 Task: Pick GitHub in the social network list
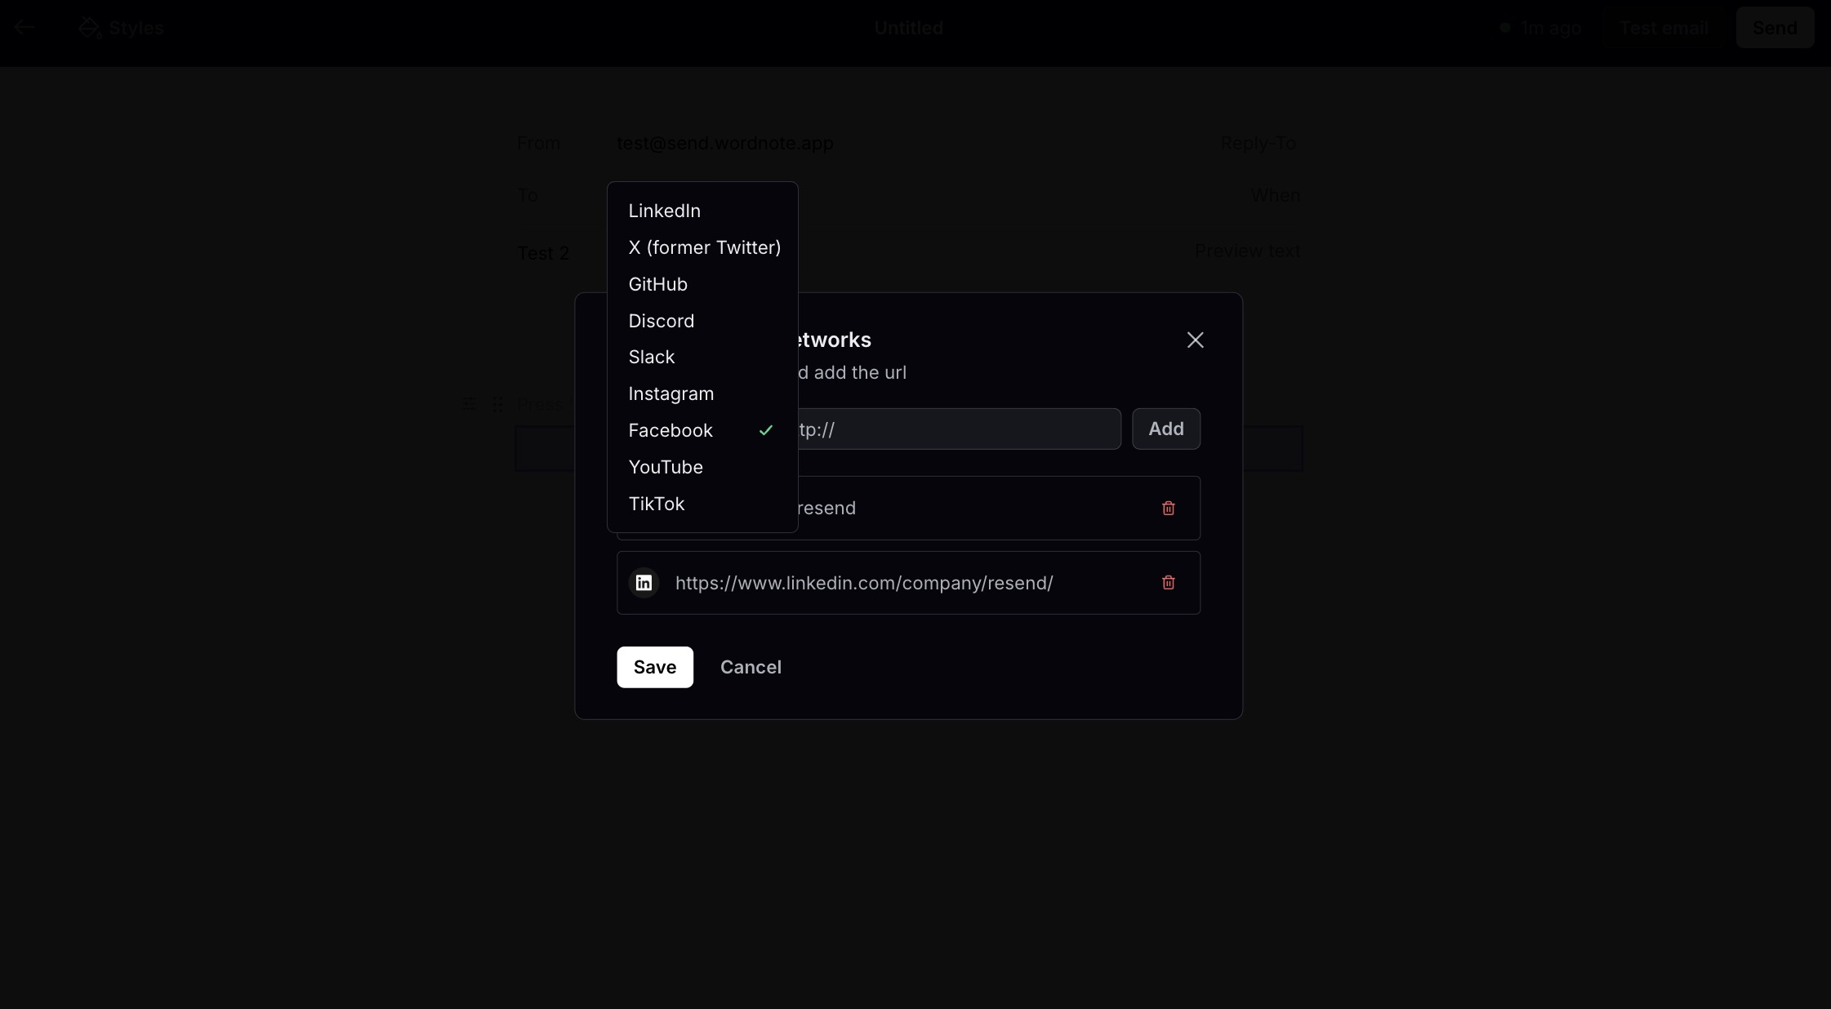coord(657,284)
